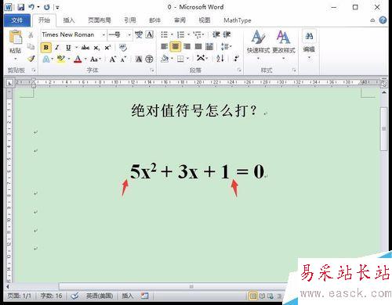Activate the Format Painter brush
The image size is (392, 305).
[x=31, y=59]
